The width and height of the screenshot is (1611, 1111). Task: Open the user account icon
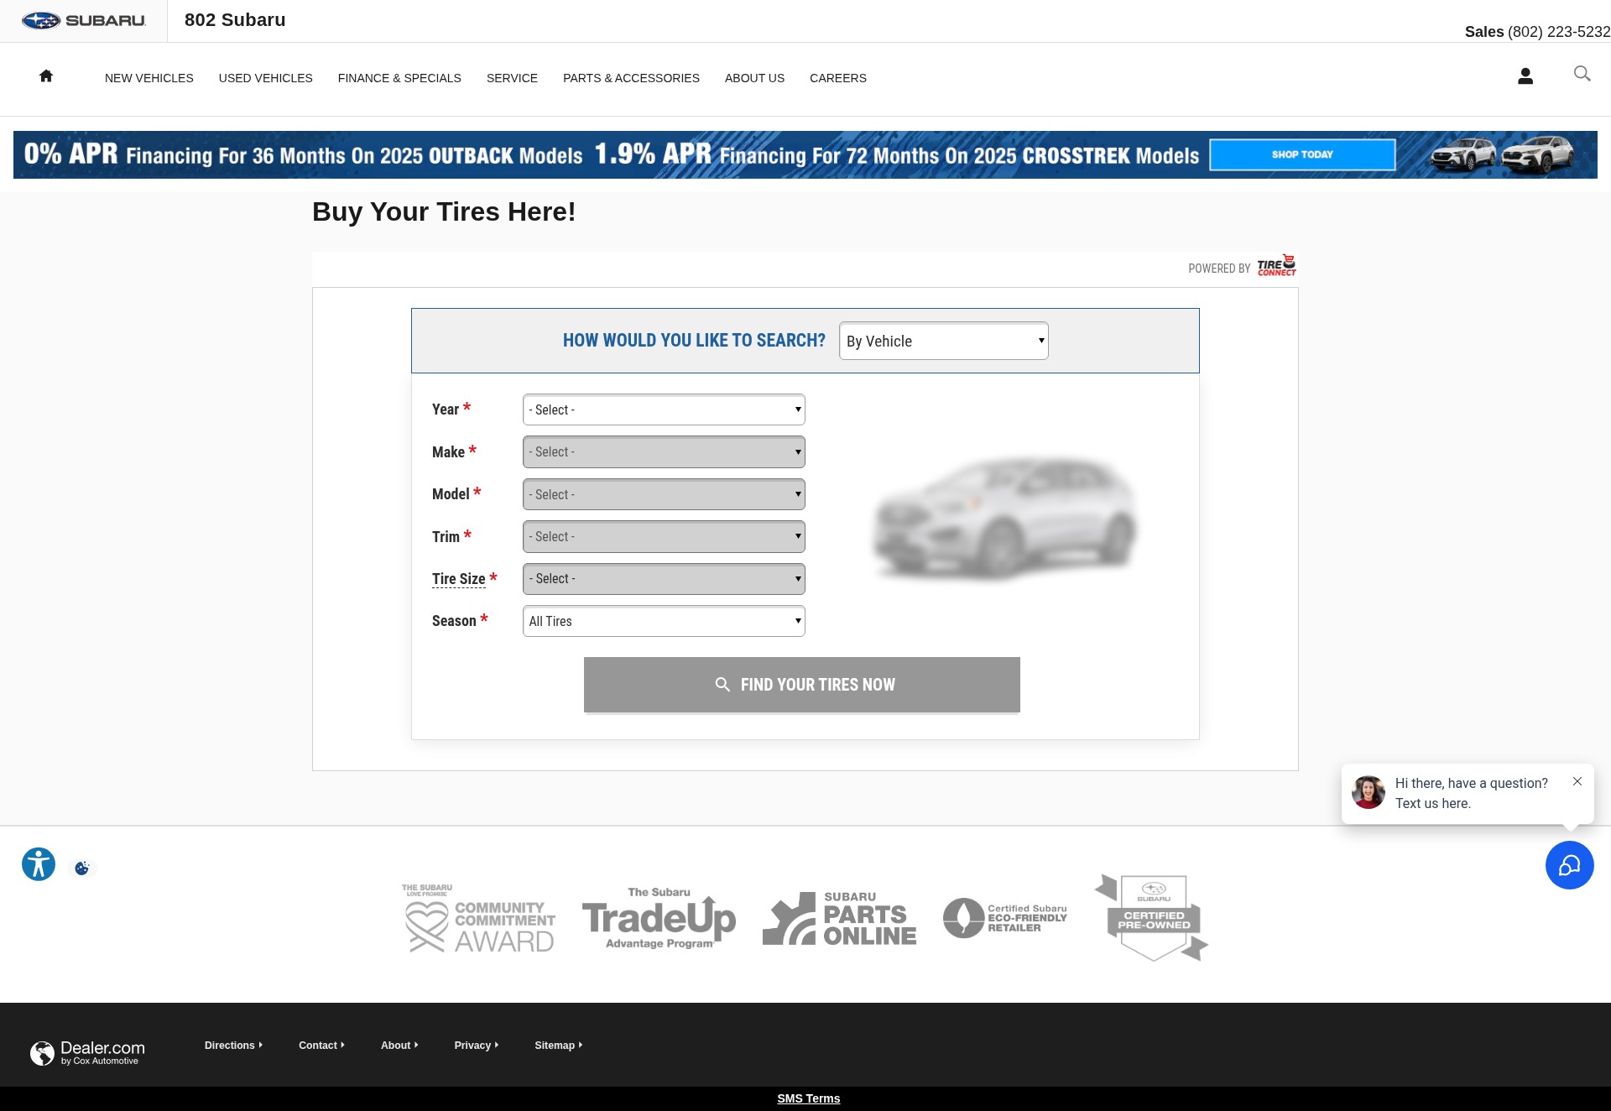(x=1525, y=76)
